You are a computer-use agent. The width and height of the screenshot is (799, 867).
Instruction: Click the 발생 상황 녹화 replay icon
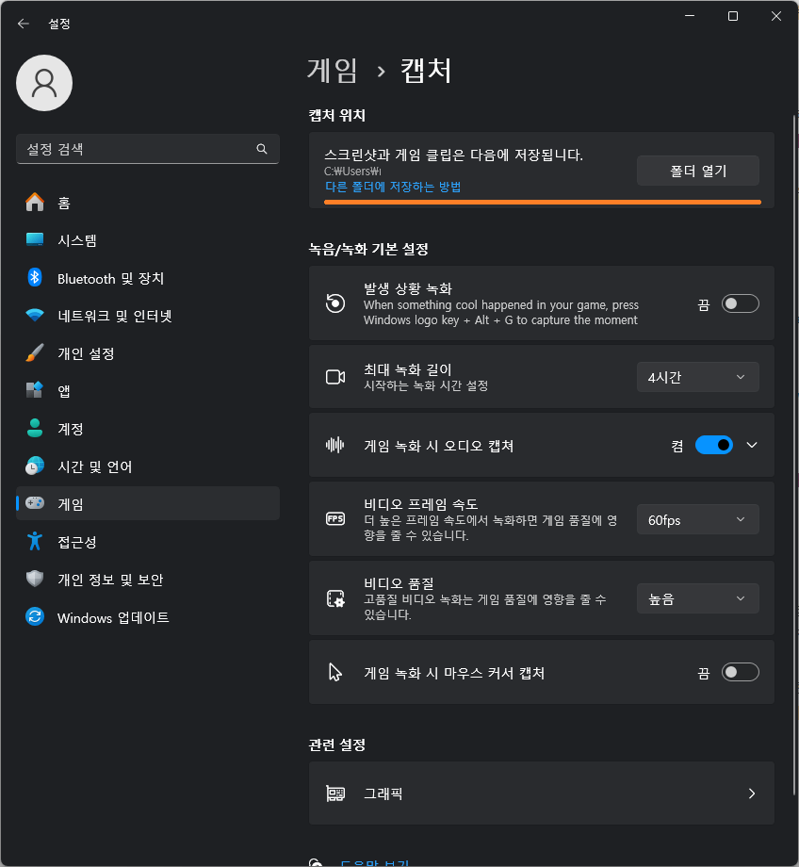pyautogui.click(x=335, y=303)
